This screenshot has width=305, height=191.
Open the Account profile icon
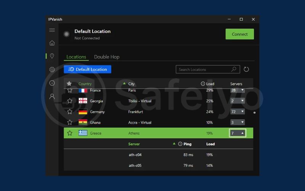[x=52, y=96]
